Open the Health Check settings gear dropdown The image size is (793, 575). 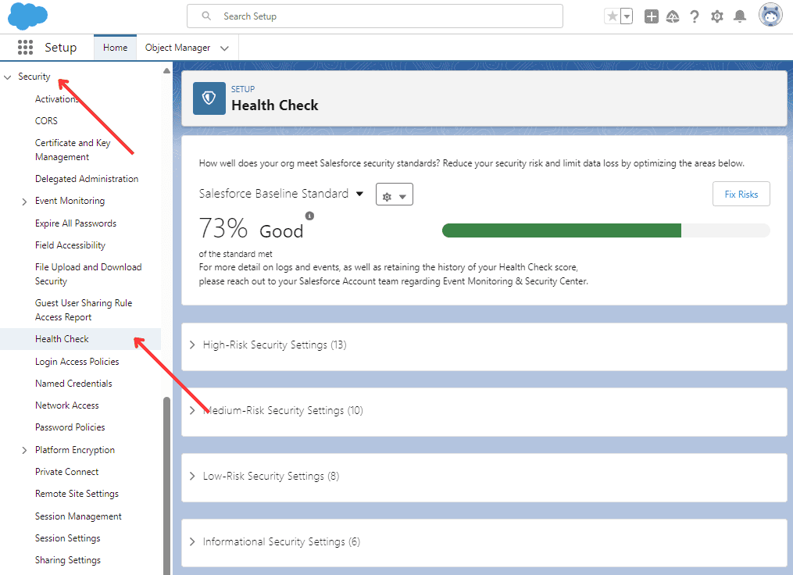click(394, 195)
